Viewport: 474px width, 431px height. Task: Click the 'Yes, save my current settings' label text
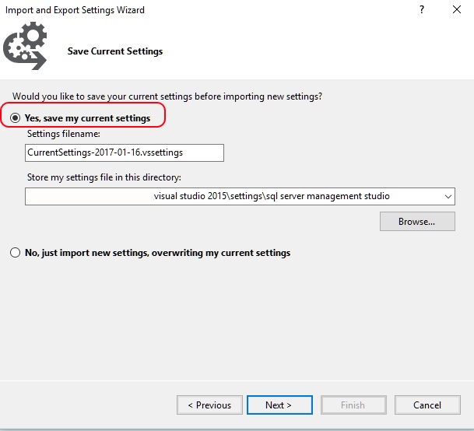(x=87, y=117)
